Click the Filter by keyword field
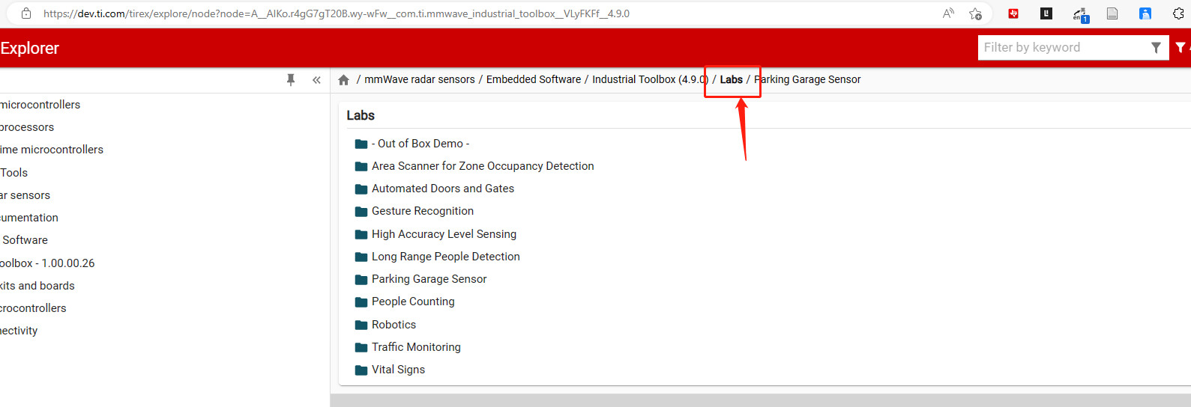 click(1064, 48)
